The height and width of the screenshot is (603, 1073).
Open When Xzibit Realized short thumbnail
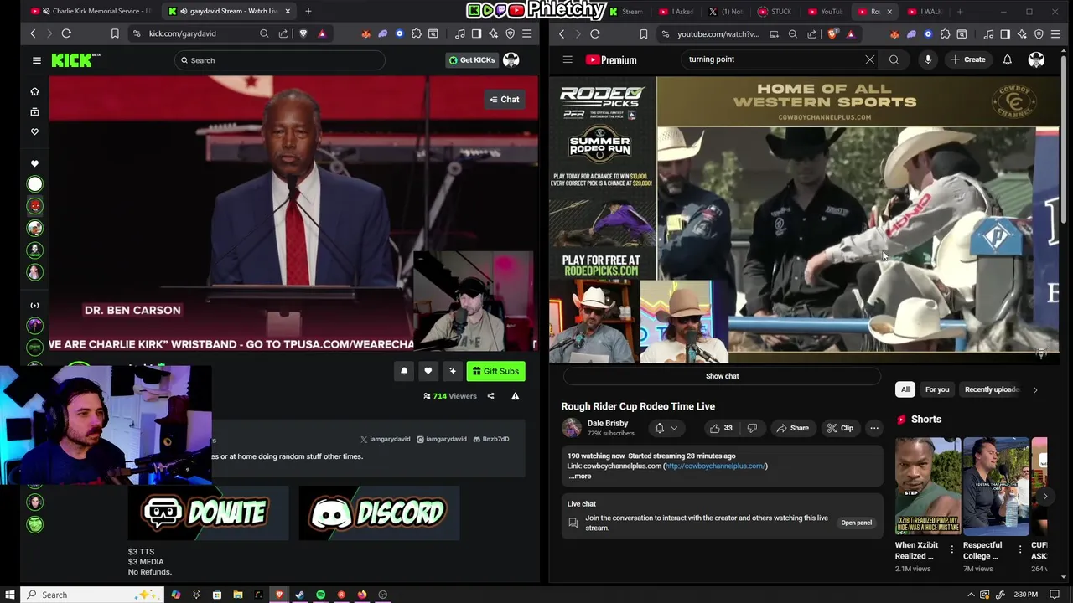point(927,486)
